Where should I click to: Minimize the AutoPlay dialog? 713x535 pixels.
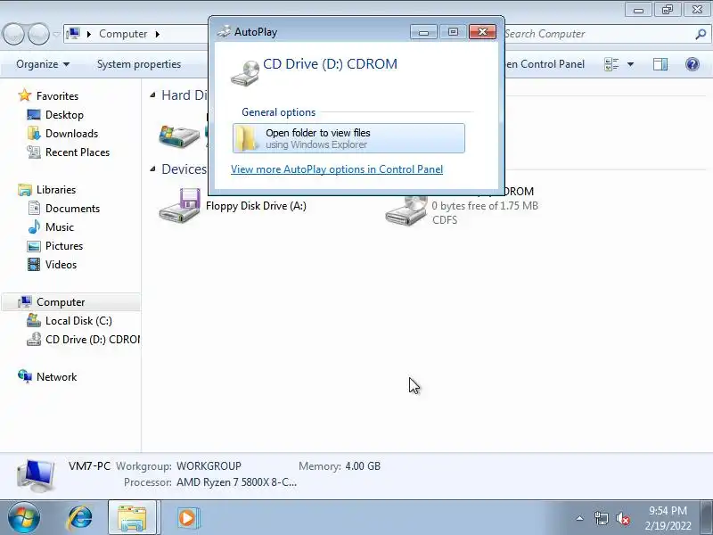pyautogui.click(x=423, y=31)
